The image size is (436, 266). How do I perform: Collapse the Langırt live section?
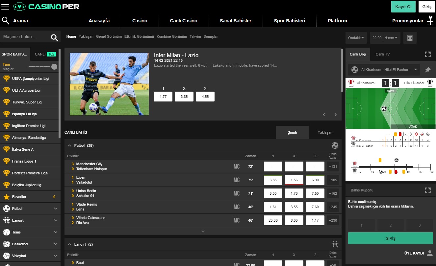click(x=69, y=244)
